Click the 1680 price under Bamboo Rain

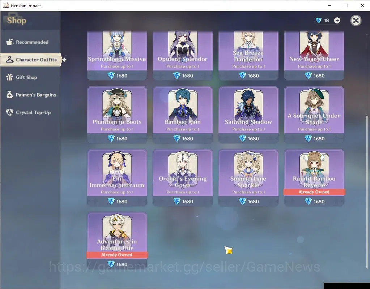tap(188, 139)
